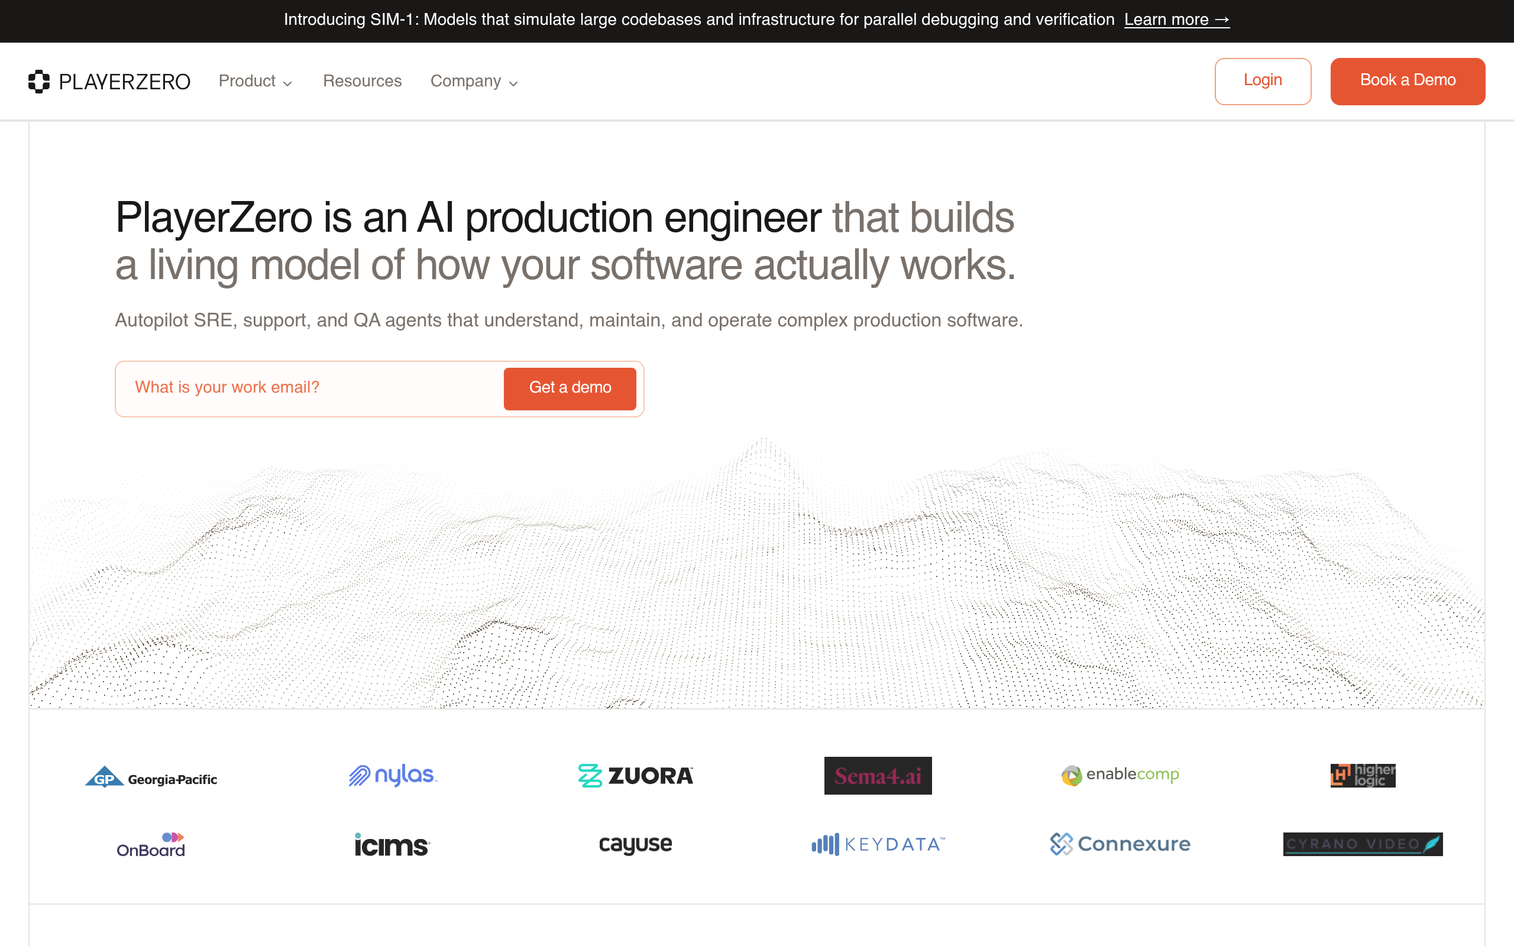
Task: Open the Resources nav item
Action: point(362,82)
